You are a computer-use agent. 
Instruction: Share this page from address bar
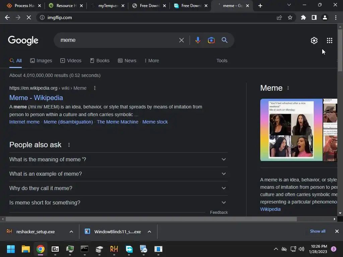279,17
